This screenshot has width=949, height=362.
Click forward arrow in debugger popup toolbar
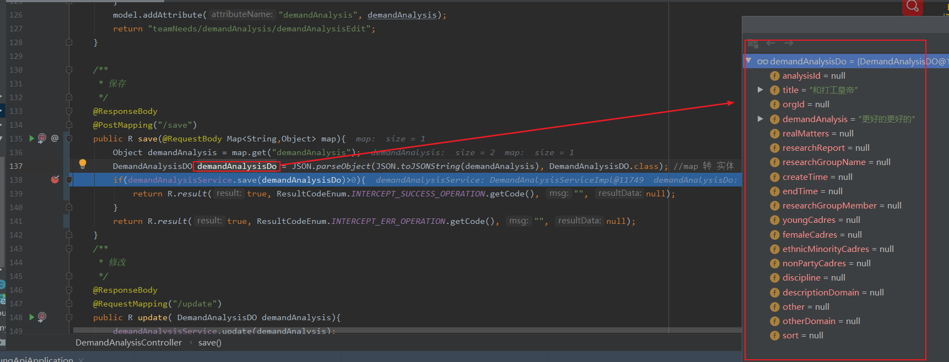[789, 43]
